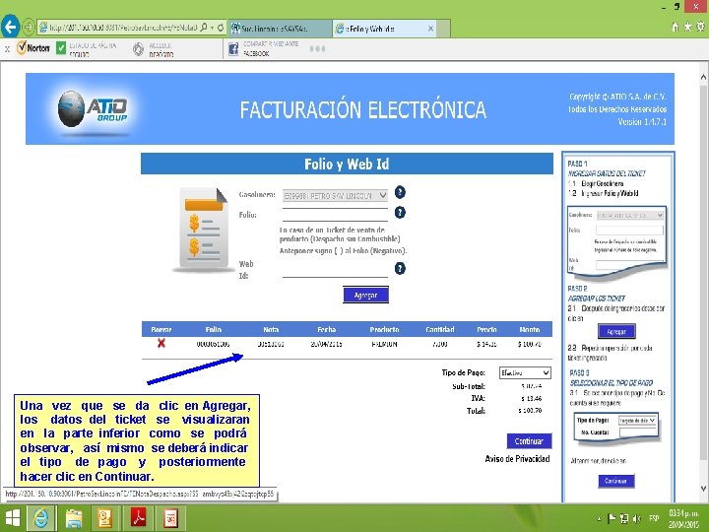Click the Folio column header

point(214,329)
